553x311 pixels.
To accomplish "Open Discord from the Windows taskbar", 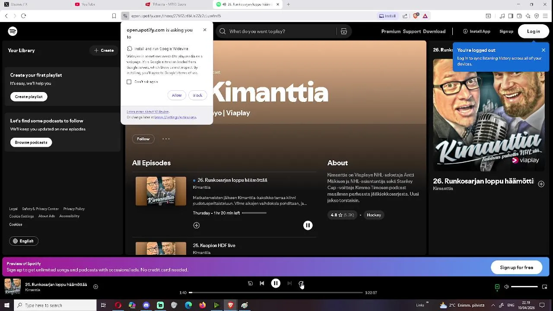I will click(x=146, y=305).
